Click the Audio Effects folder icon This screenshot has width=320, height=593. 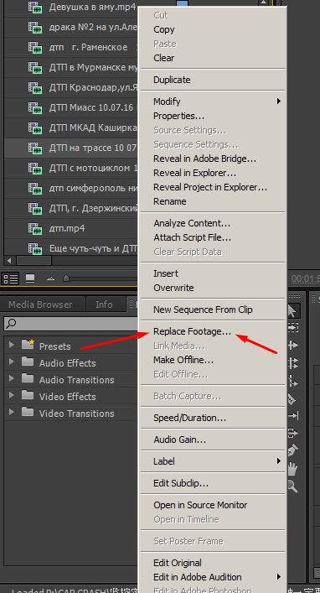point(28,362)
